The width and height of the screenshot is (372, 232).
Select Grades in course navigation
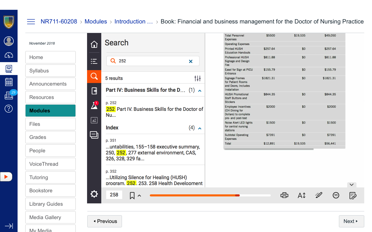[x=50, y=137]
